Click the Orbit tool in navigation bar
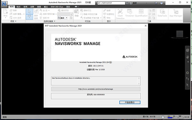Screen dimensions: 192x120 click(187, 73)
